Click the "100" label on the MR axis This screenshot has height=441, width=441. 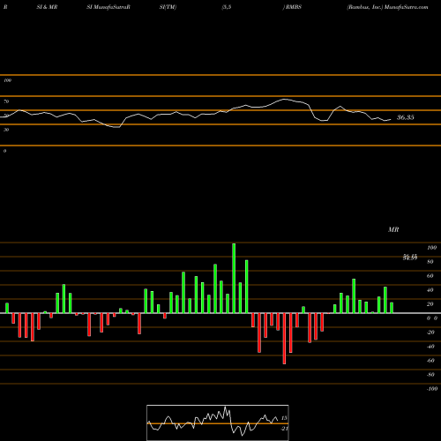click(431, 248)
